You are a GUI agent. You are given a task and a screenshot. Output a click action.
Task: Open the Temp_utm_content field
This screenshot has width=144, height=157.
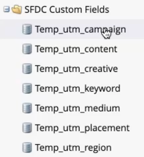[x=76, y=49]
